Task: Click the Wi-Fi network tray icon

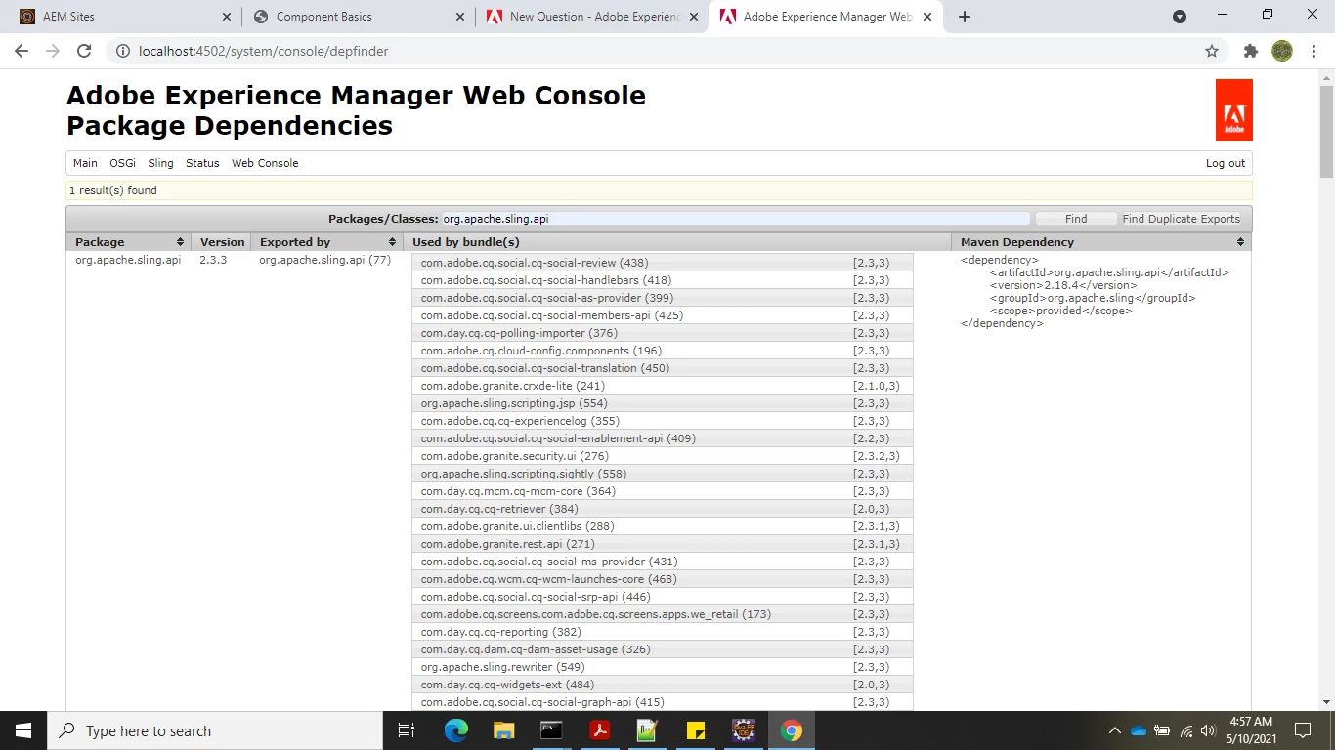Action: 1186,730
